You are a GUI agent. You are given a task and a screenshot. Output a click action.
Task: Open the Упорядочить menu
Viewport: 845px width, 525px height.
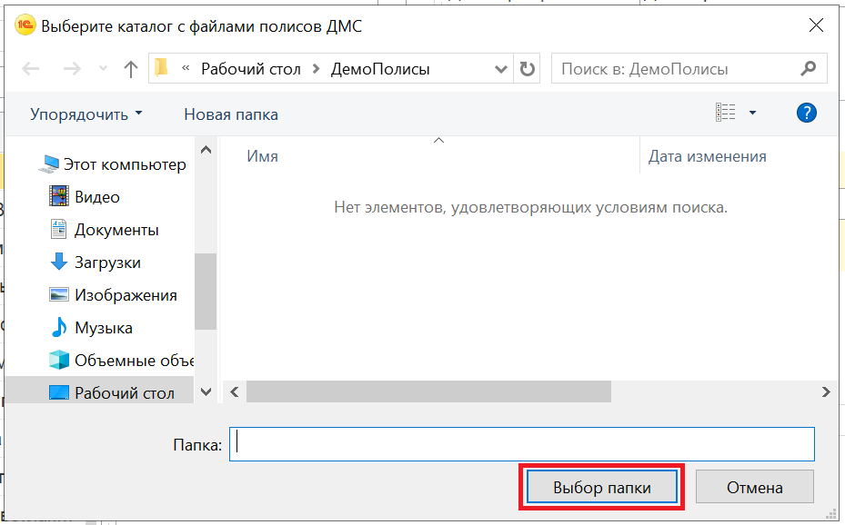86,114
